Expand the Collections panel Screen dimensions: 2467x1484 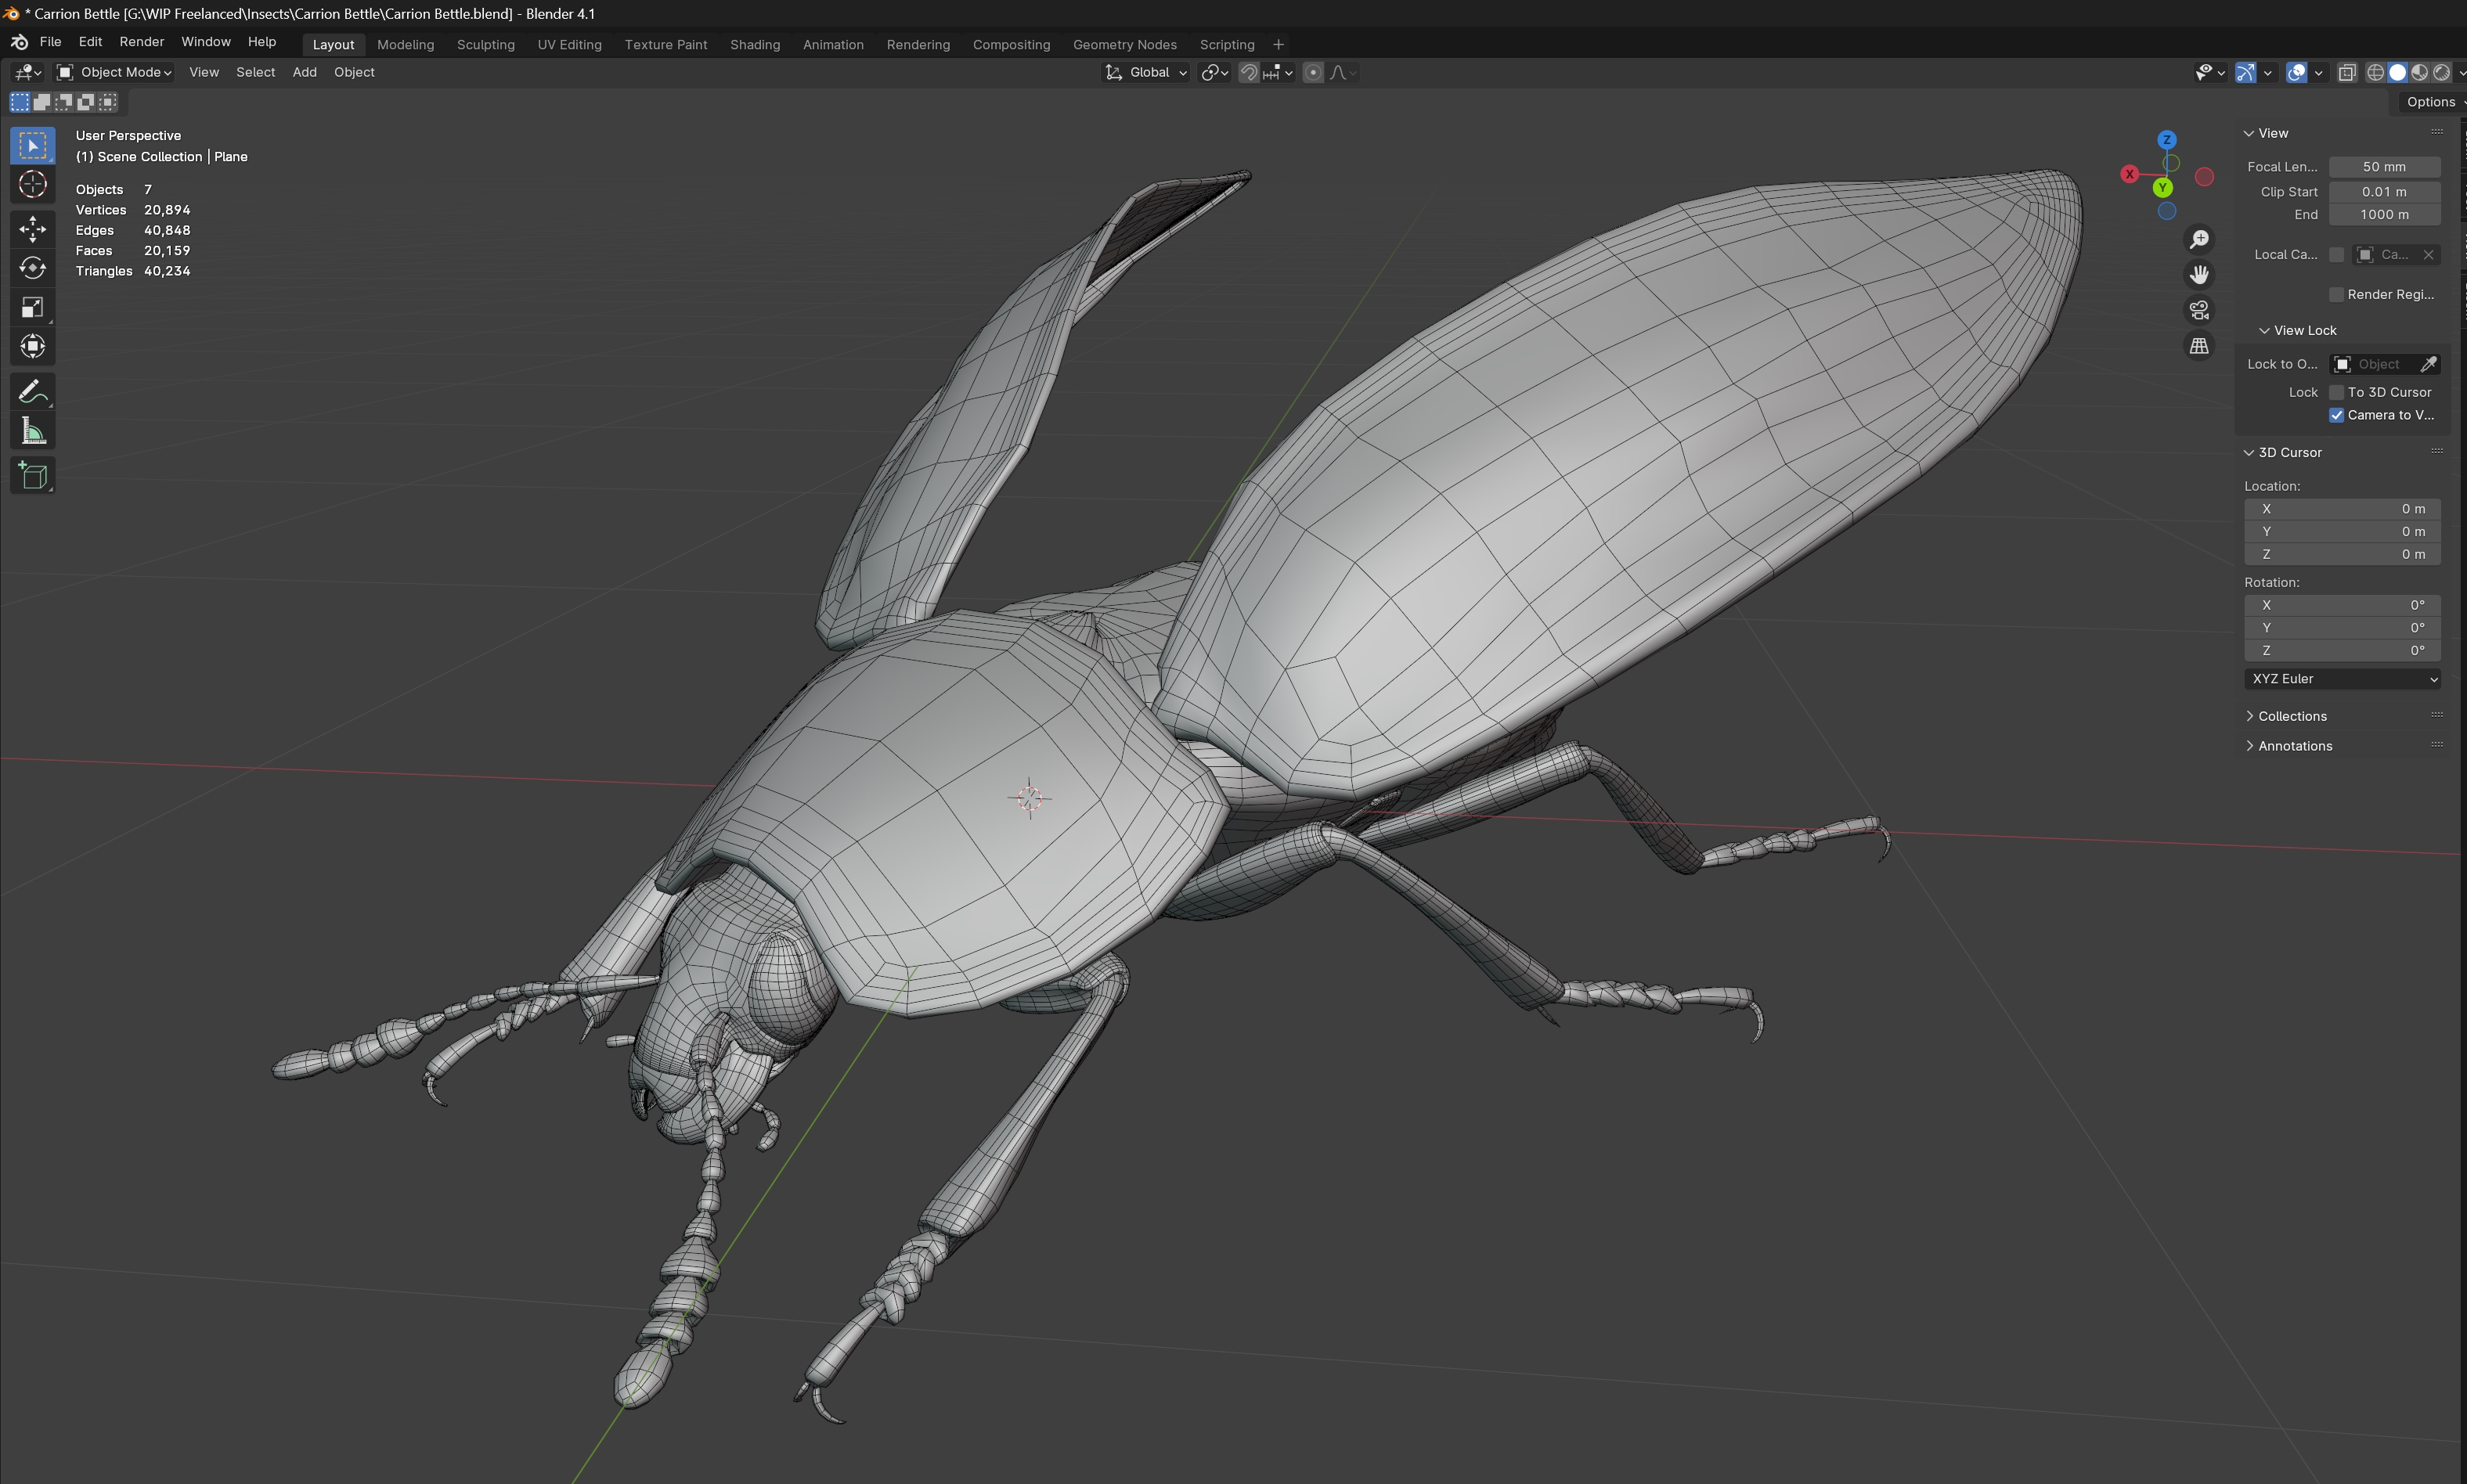2291,716
